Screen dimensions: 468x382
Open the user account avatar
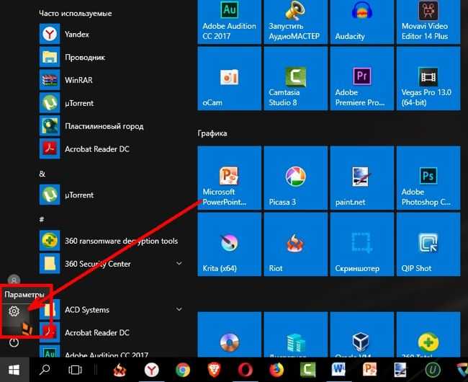pos(14,280)
